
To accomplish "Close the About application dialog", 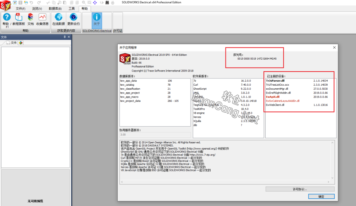I will [x=334, y=47].
